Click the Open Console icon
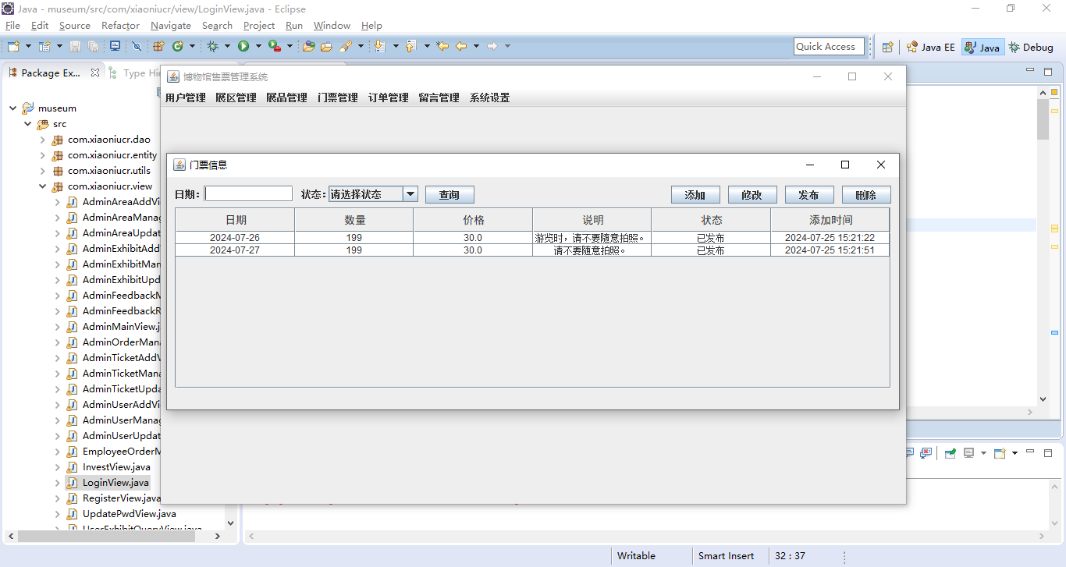Image resolution: width=1066 pixels, height=567 pixels. (x=1000, y=453)
